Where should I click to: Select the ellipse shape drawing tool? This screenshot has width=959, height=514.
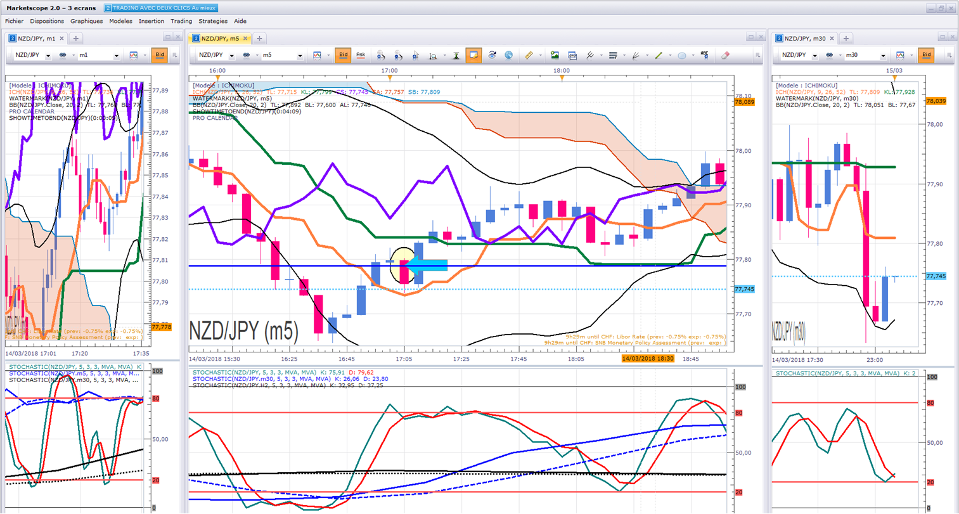click(x=681, y=55)
